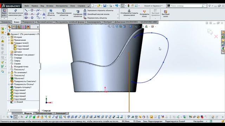
Task: Click Mirror Entities (Зеркально отразить объекты)
Action: (x=98, y=10)
